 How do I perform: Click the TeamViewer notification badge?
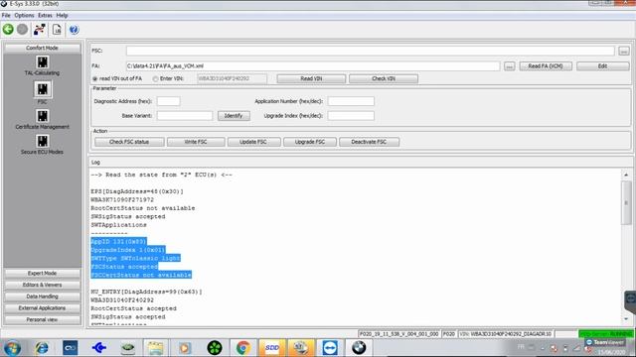pyautogui.click(x=604, y=342)
